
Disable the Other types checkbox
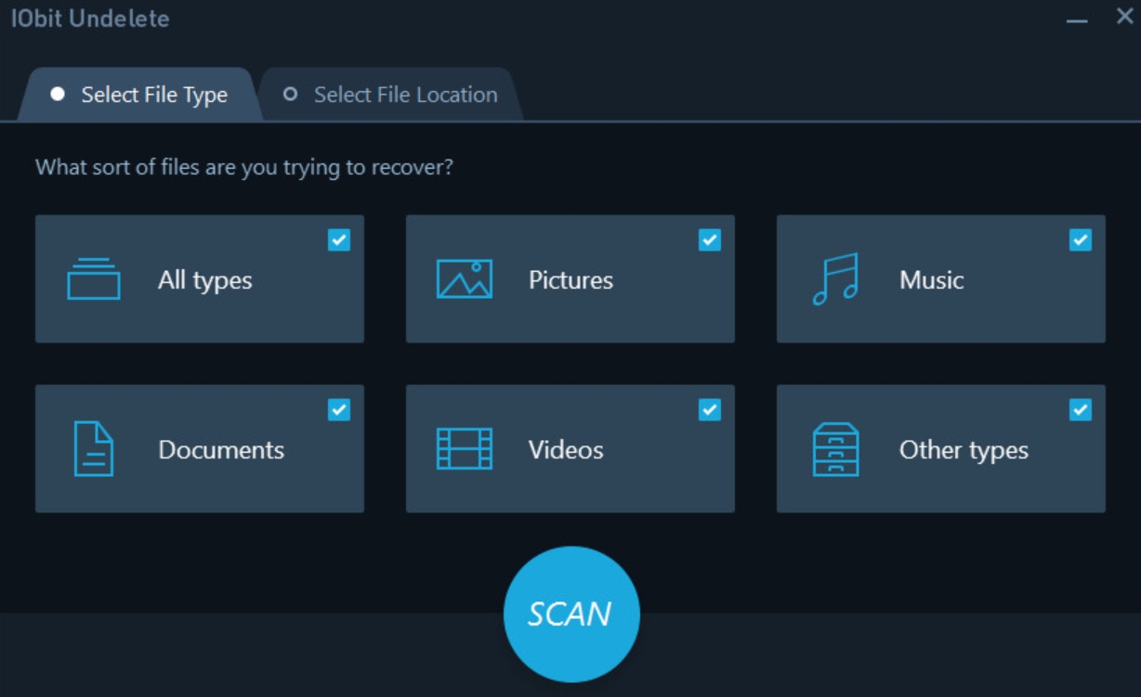(x=1081, y=409)
